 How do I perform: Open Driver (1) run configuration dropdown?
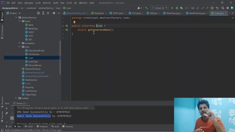pos(159,8)
